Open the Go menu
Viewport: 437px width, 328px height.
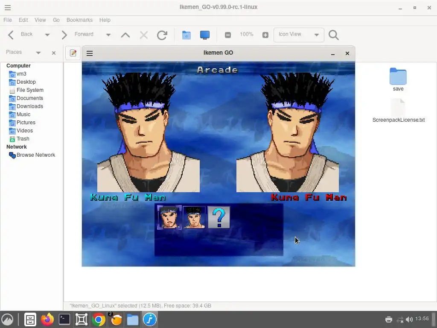pyautogui.click(x=56, y=20)
